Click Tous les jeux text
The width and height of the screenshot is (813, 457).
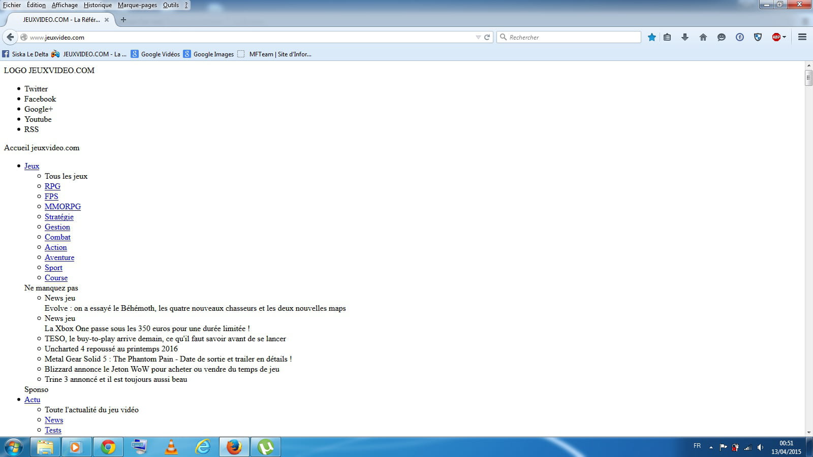pos(66,176)
